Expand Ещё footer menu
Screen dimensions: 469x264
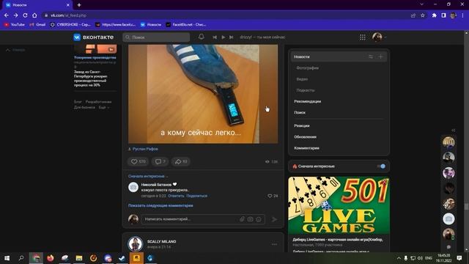coord(104,107)
